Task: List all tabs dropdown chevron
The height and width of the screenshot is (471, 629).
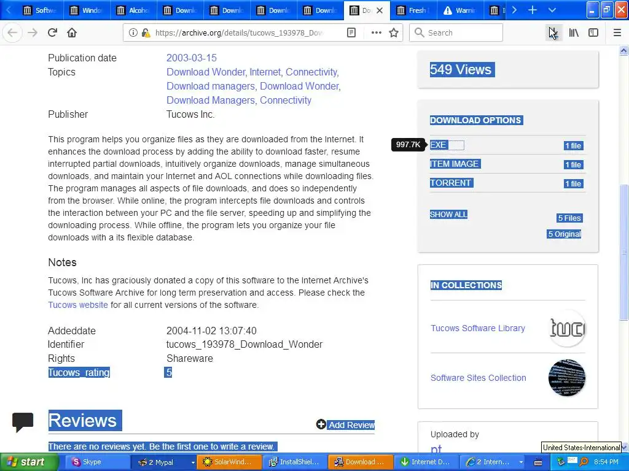Action: (552, 10)
